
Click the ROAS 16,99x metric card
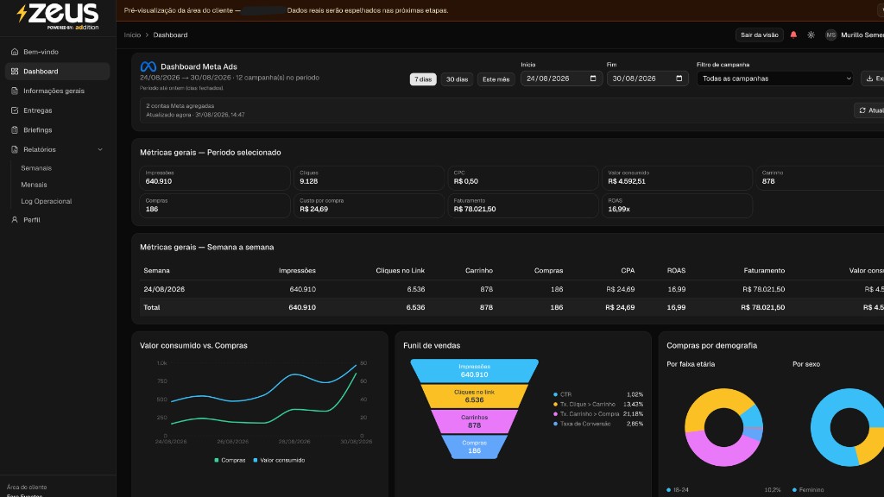pyautogui.click(x=677, y=205)
